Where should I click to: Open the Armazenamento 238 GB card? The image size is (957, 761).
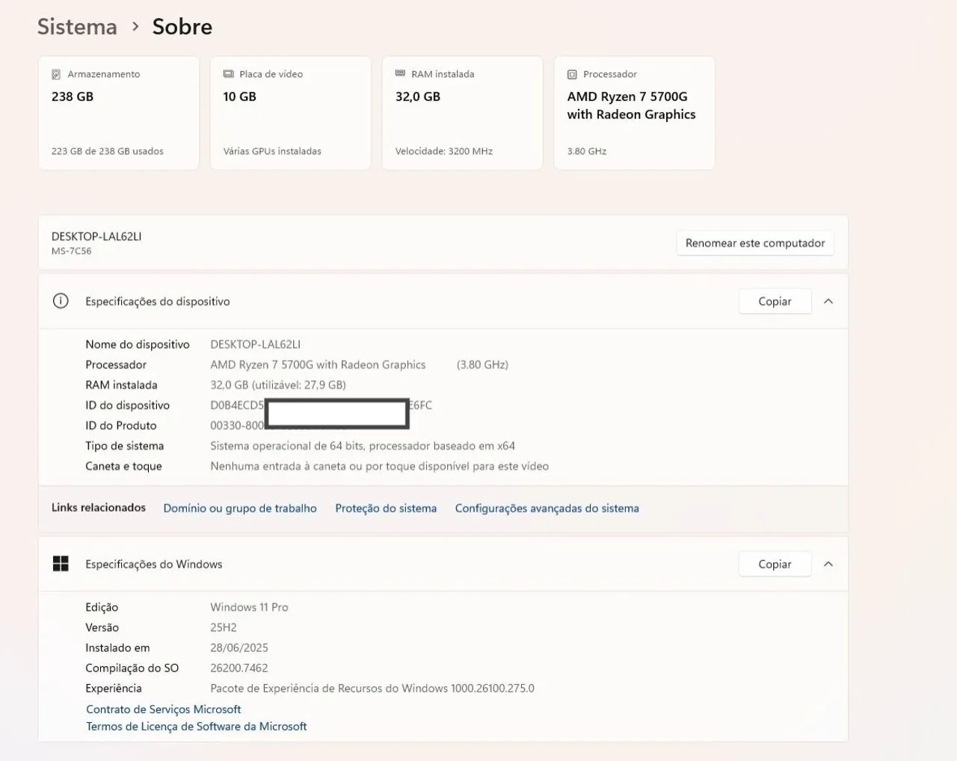click(x=119, y=113)
